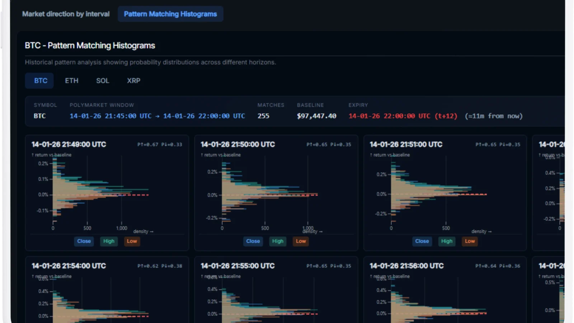Open the SOL asset tab

point(103,81)
